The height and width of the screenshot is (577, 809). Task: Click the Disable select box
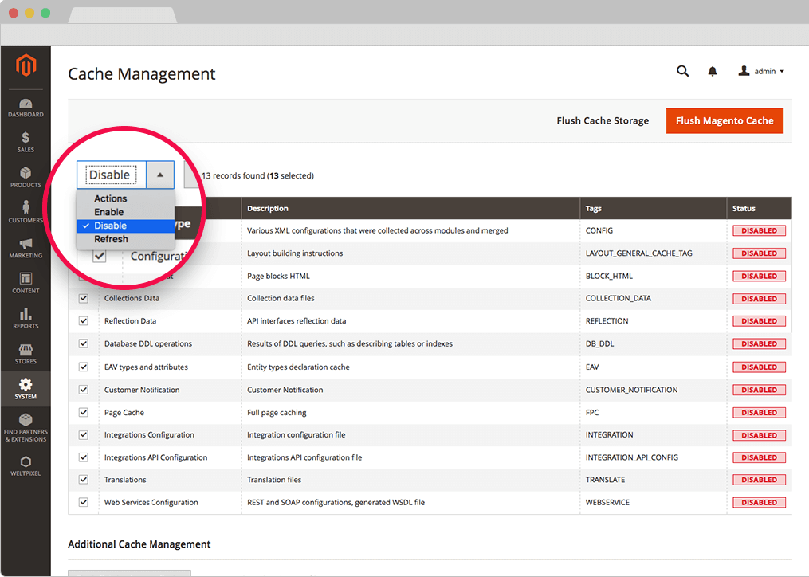coord(112,175)
